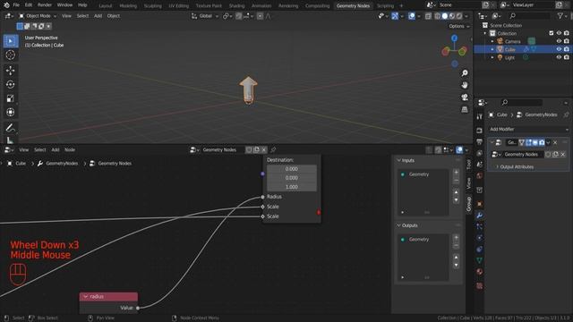Open the Output properties tab icon
This screenshot has width=573, height=322.
click(x=480, y=141)
